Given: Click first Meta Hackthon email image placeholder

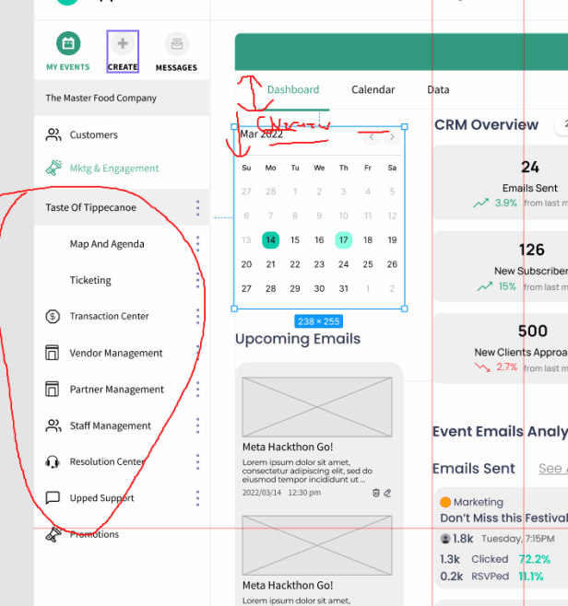Looking at the screenshot, I should click(x=317, y=407).
